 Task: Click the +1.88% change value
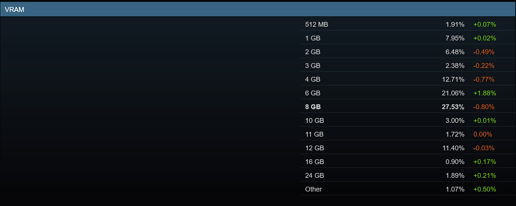[x=484, y=93]
